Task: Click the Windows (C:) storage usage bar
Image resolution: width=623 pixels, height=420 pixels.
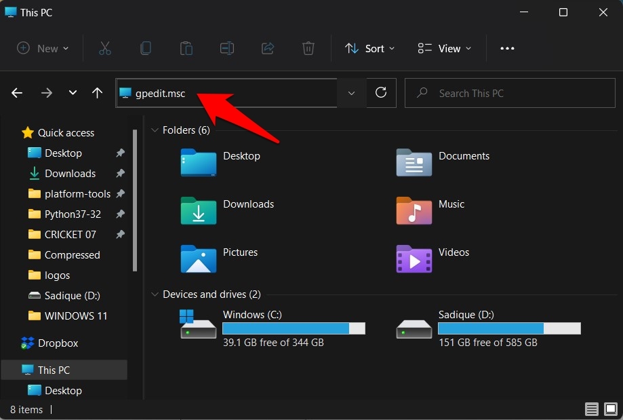Action: pyautogui.click(x=294, y=328)
